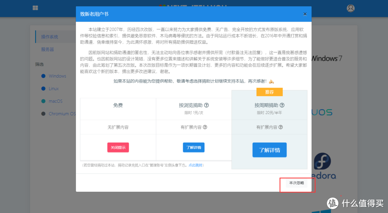Filter by macOS in sidebar

52,101
